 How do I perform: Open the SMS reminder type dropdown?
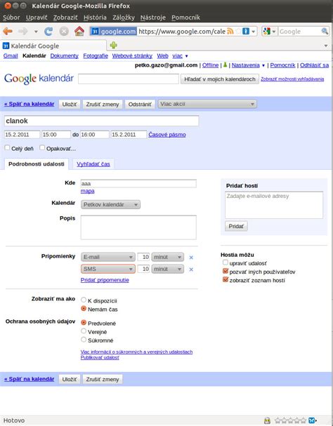[x=108, y=269]
